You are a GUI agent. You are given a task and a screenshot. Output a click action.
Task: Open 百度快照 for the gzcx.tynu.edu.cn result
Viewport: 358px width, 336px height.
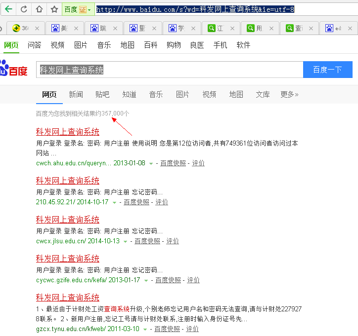[167, 329]
